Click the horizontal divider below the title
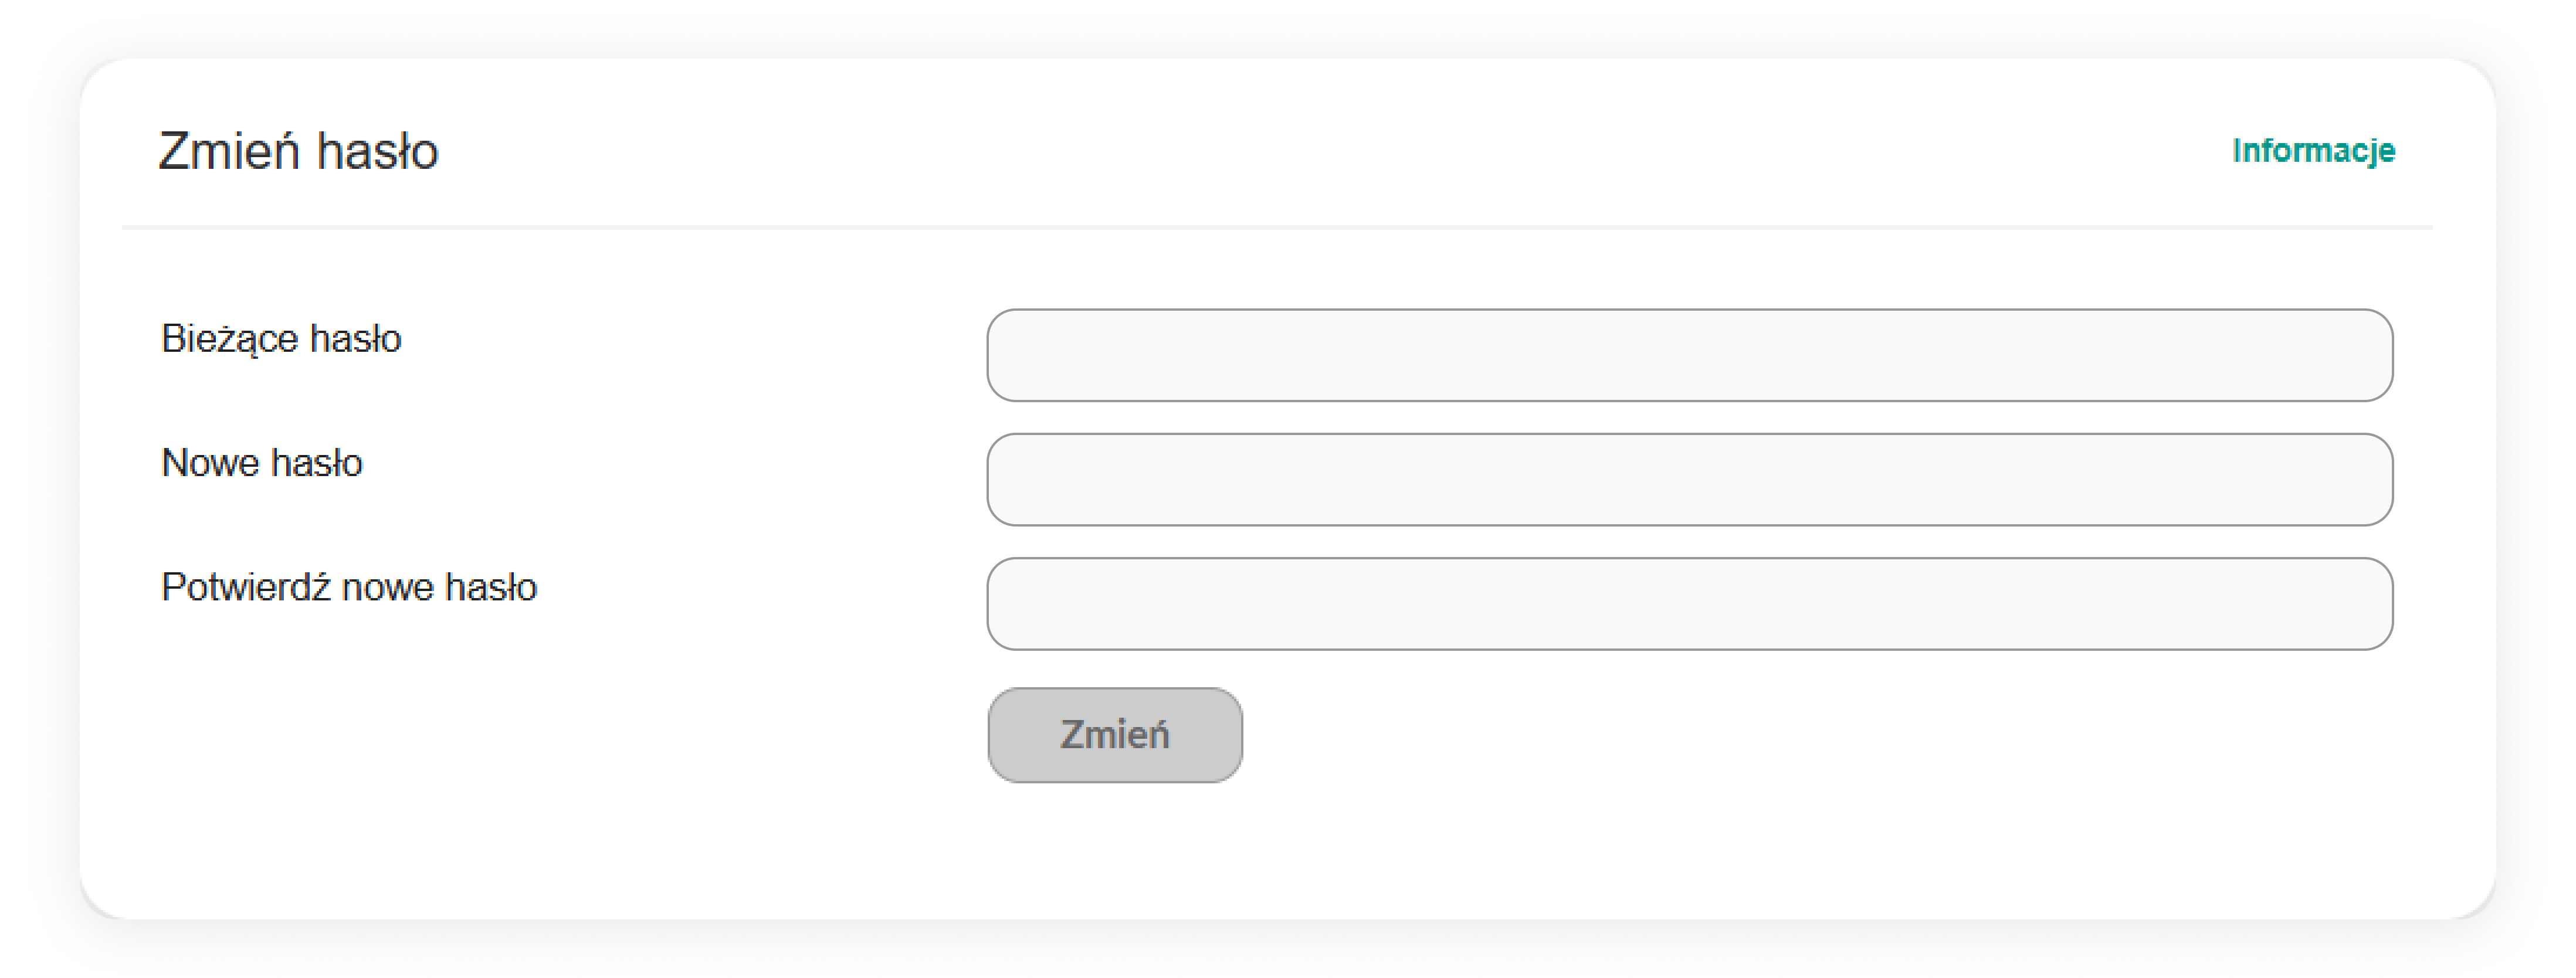This screenshot has width=2576, height=978. coord(1276,227)
